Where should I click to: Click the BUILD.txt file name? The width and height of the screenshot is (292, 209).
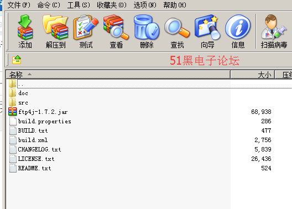[33, 130]
